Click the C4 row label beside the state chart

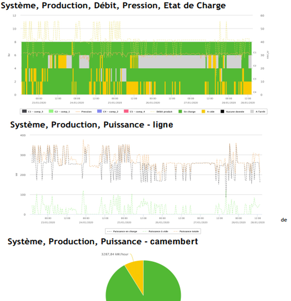(x=255, y=92)
